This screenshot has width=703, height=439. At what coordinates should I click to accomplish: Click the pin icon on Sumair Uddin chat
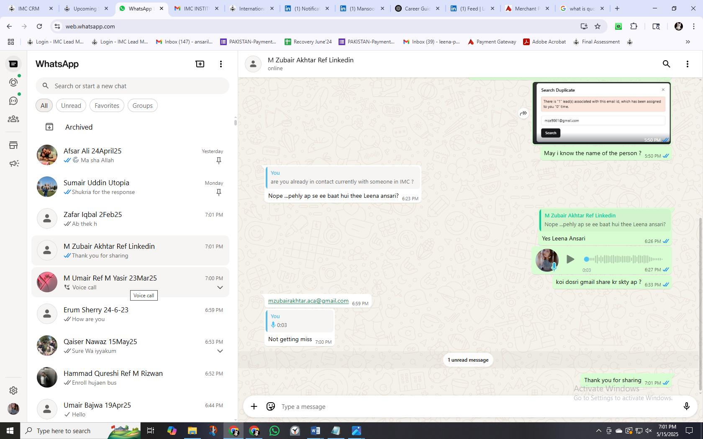point(218,192)
